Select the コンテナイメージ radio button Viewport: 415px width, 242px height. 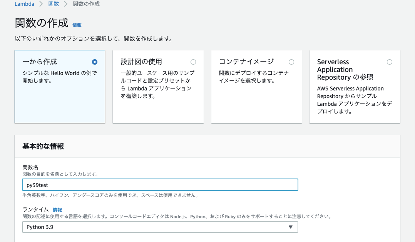coord(291,62)
